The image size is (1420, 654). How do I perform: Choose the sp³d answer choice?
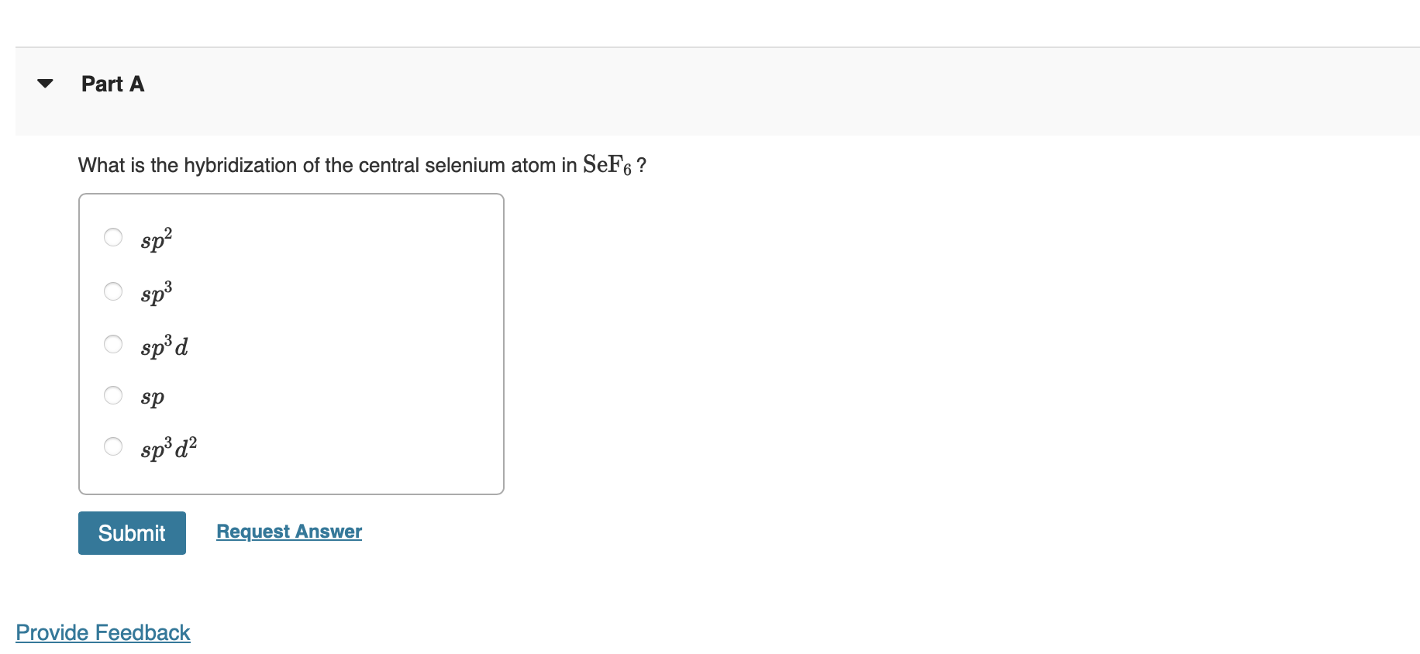(113, 344)
